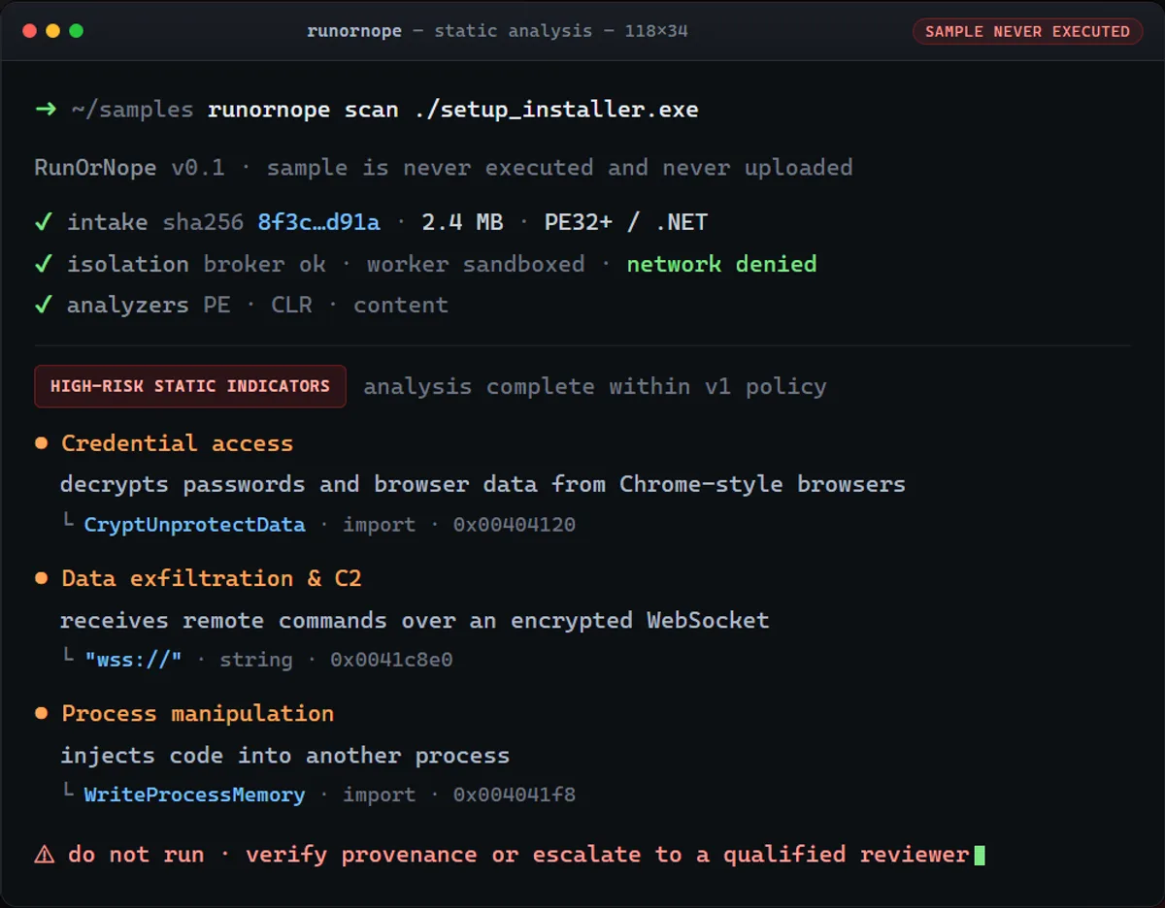Click the '"wss://"' string indicator
Screen dimensions: 1165x908
click(133, 660)
